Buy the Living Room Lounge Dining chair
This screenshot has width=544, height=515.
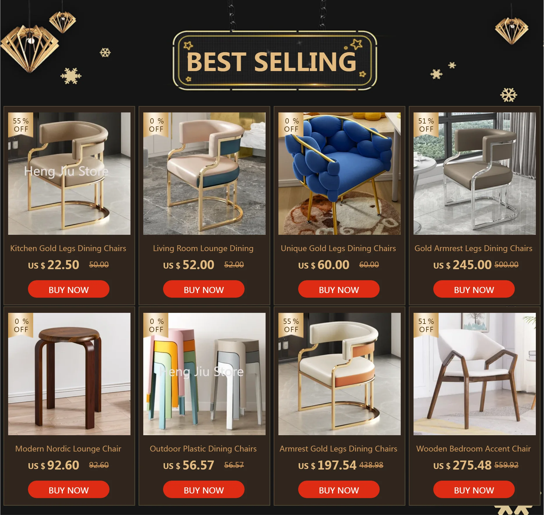(204, 289)
